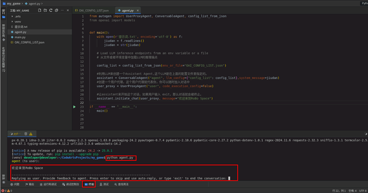This screenshot has height=193, width=368.
Task: Refresh the MY_GAME project explorer
Action: click(51, 10)
